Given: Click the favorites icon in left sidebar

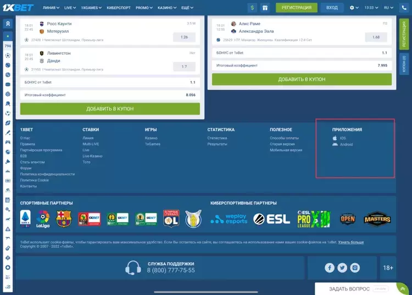Looking at the screenshot, I should tap(8, 24).
